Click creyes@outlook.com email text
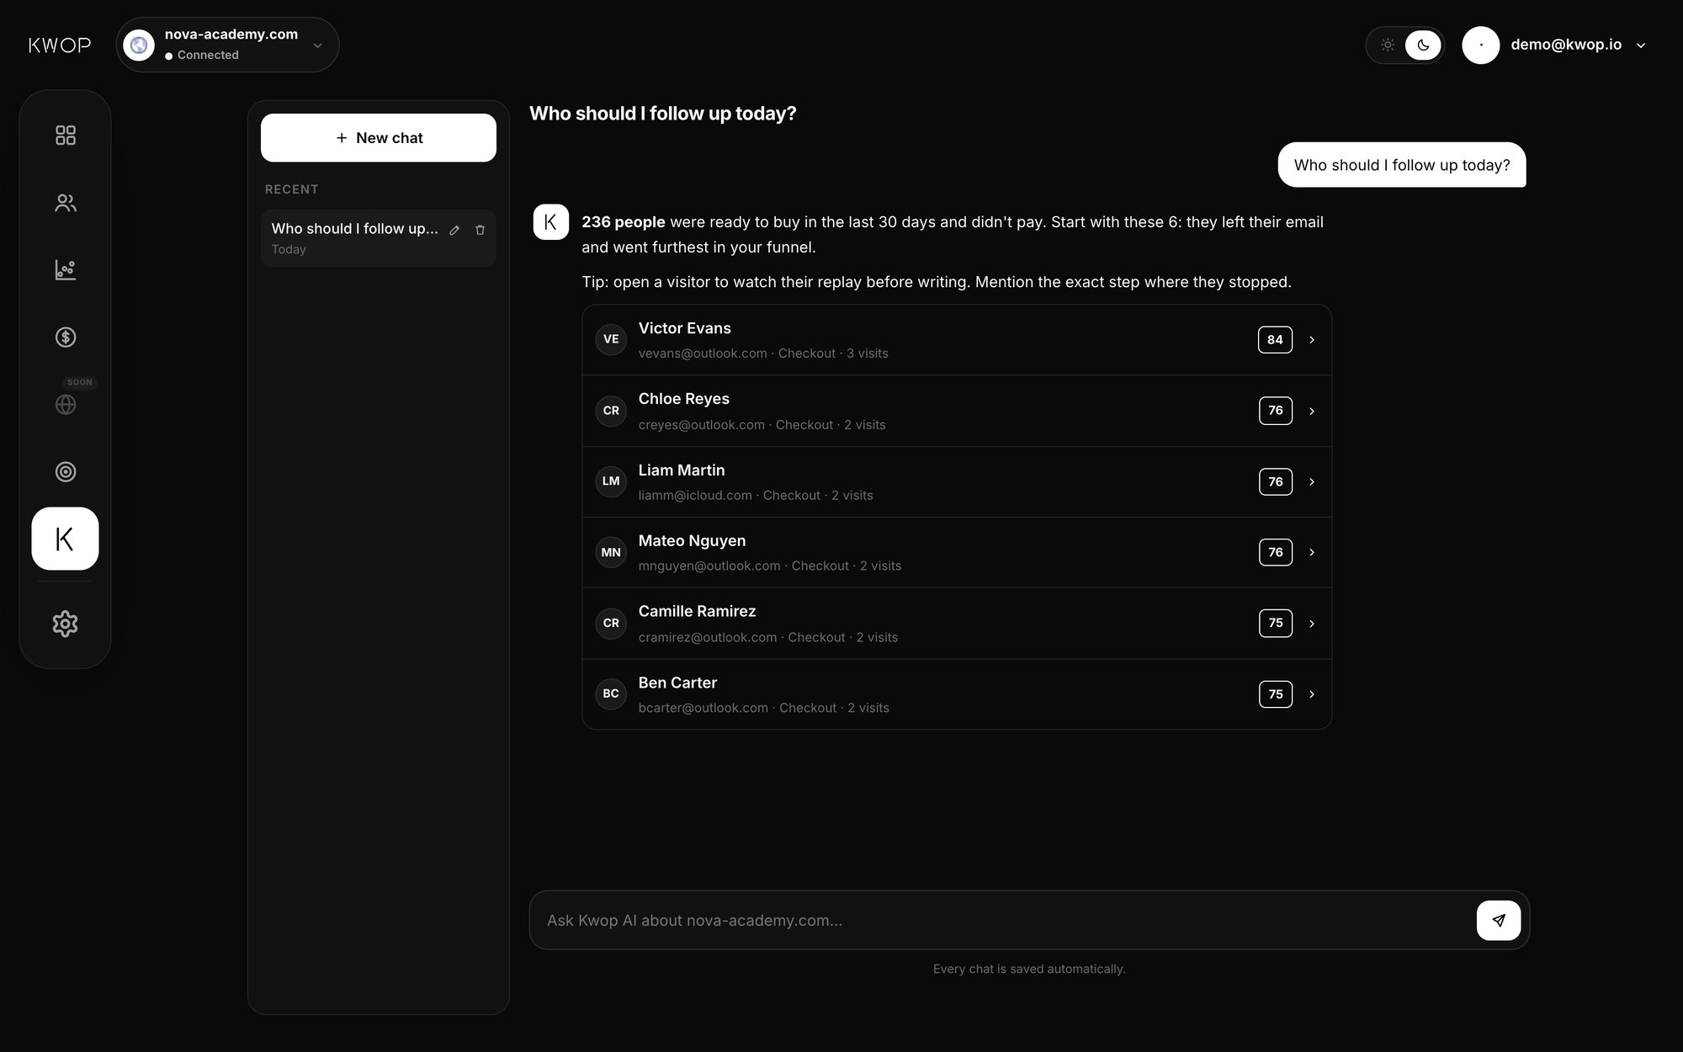1683x1052 pixels. coord(702,425)
